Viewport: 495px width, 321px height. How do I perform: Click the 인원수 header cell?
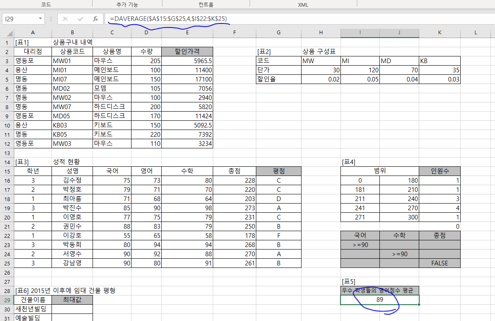coord(439,171)
